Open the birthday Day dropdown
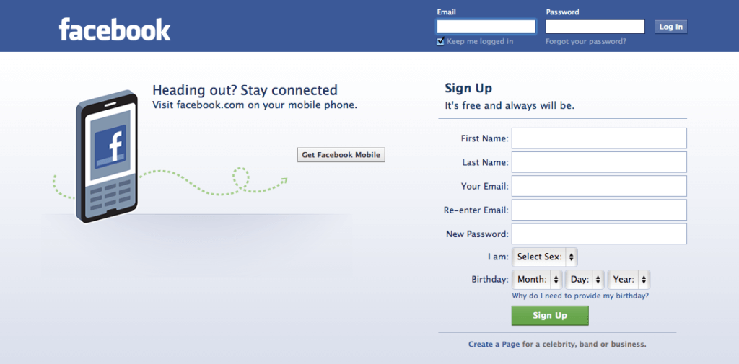The width and height of the screenshot is (739, 364). pyautogui.click(x=585, y=280)
